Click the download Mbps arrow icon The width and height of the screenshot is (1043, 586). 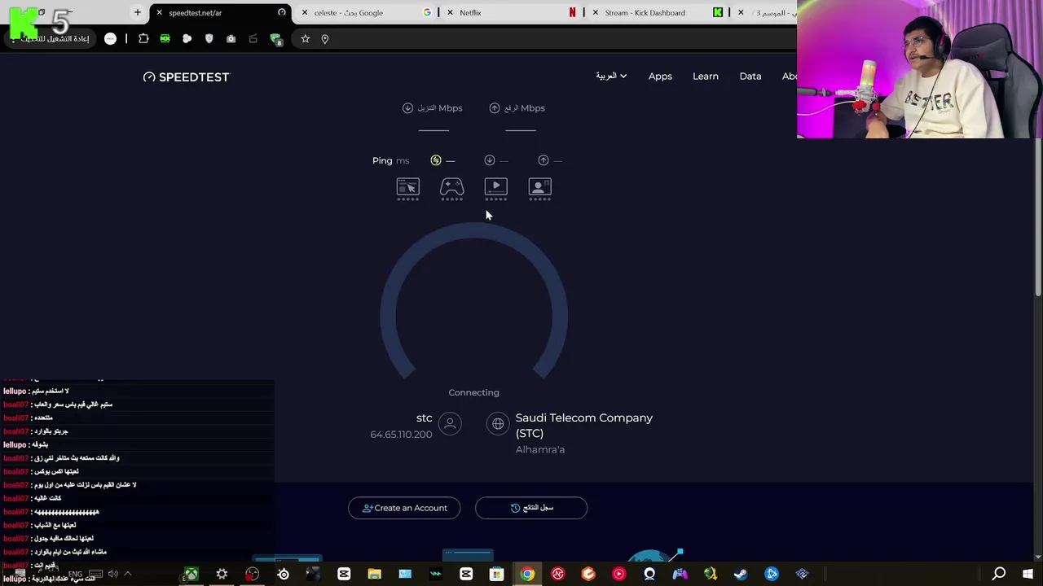407,107
